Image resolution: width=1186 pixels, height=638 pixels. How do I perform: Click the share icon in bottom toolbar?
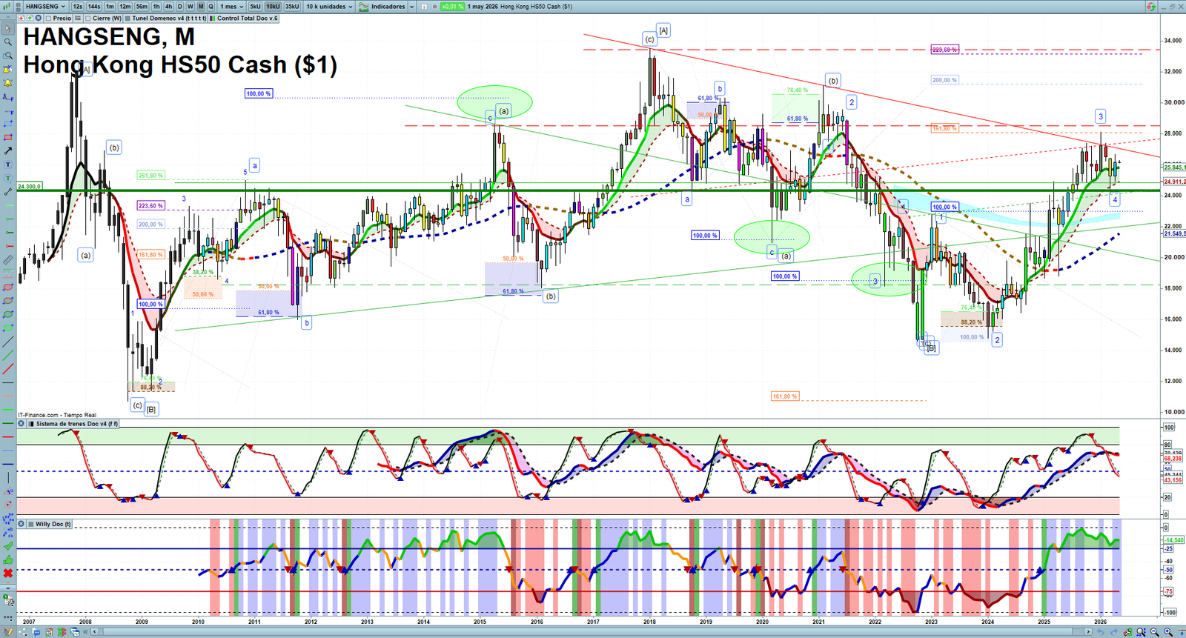(x=23, y=632)
